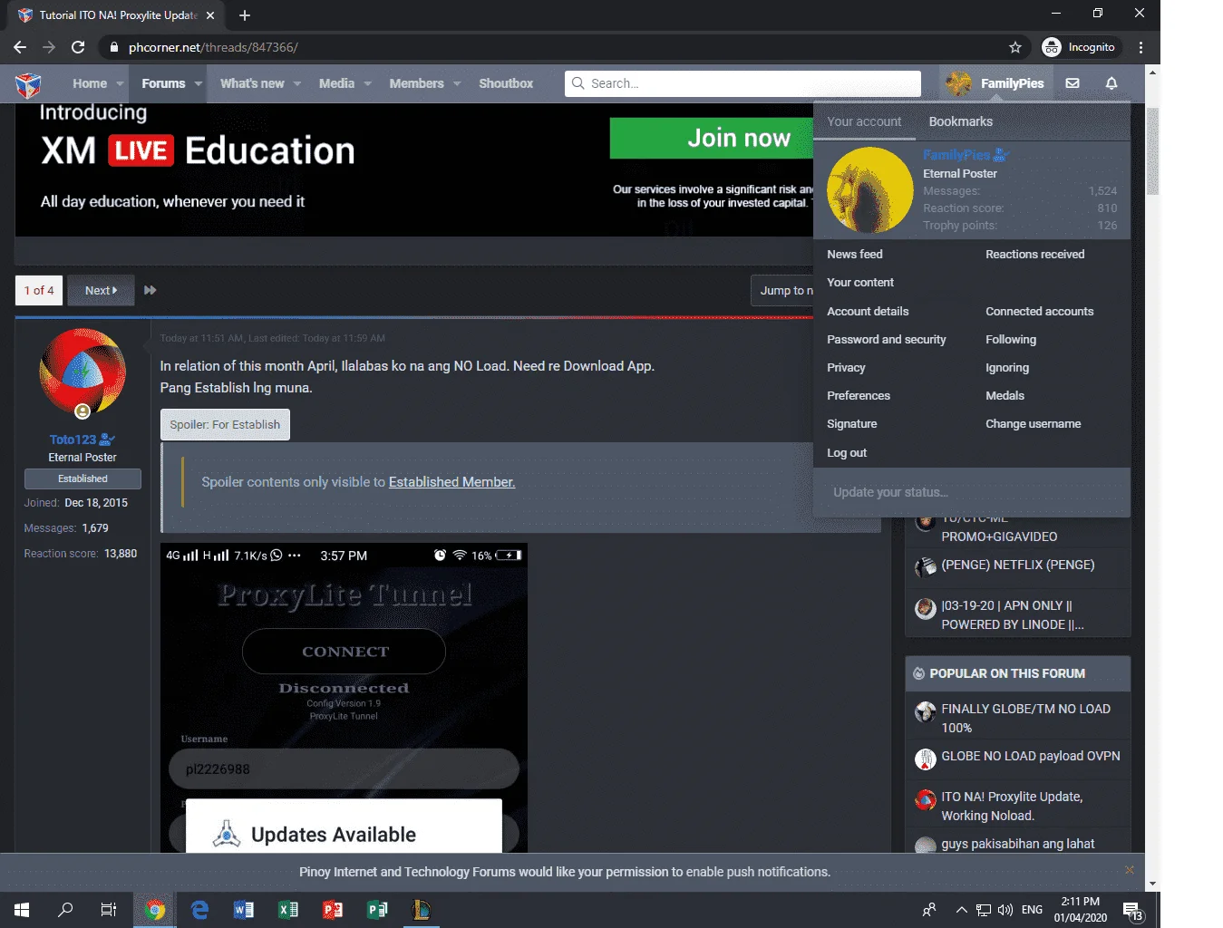Open Preferences from account menu
The image size is (1223, 928).
tap(859, 396)
